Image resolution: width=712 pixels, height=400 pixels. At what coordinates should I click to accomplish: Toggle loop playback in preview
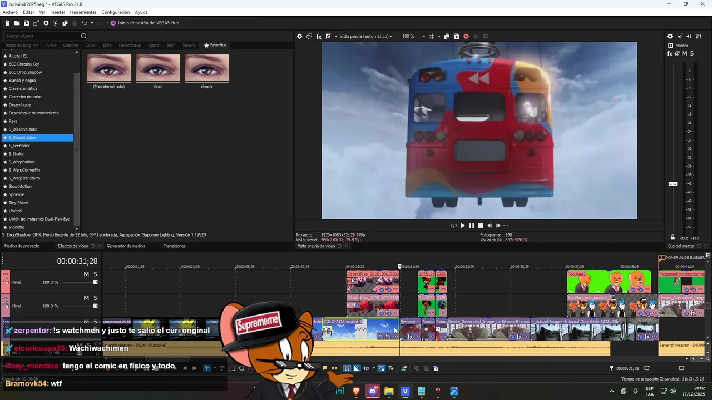(x=453, y=226)
